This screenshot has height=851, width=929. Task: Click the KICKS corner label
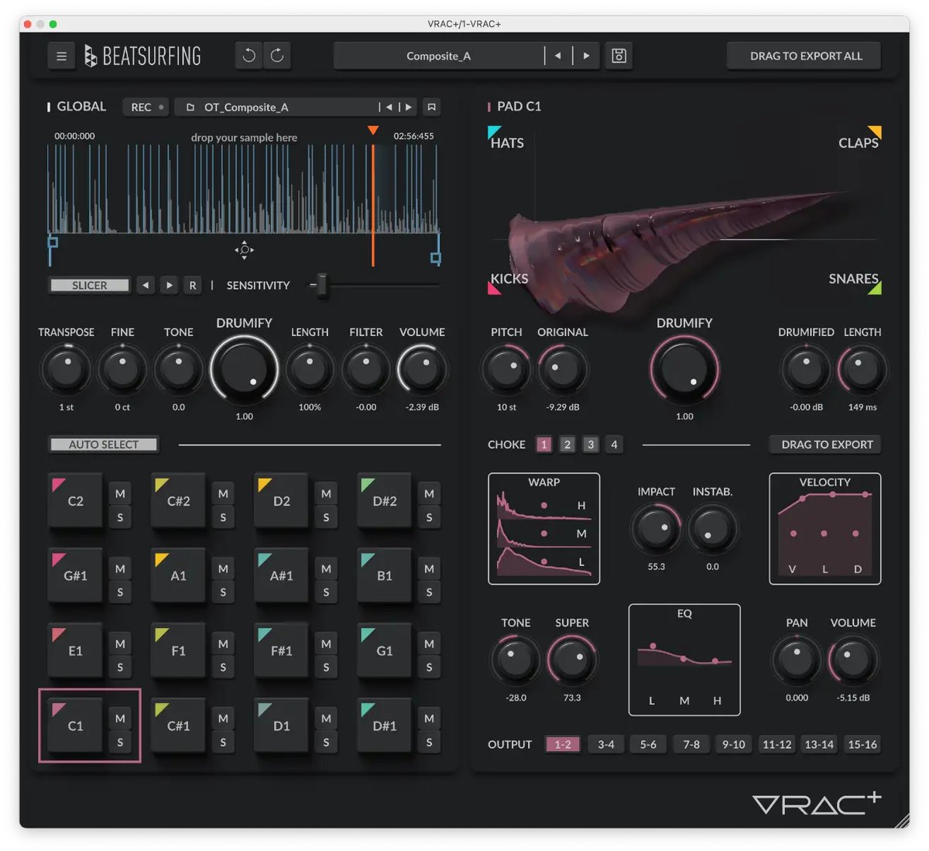coord(509,279)
